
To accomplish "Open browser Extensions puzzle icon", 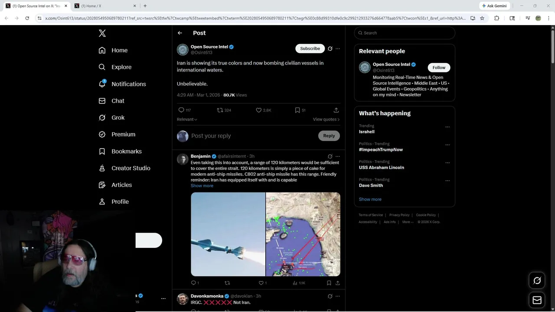I will [x=496, y=18].
